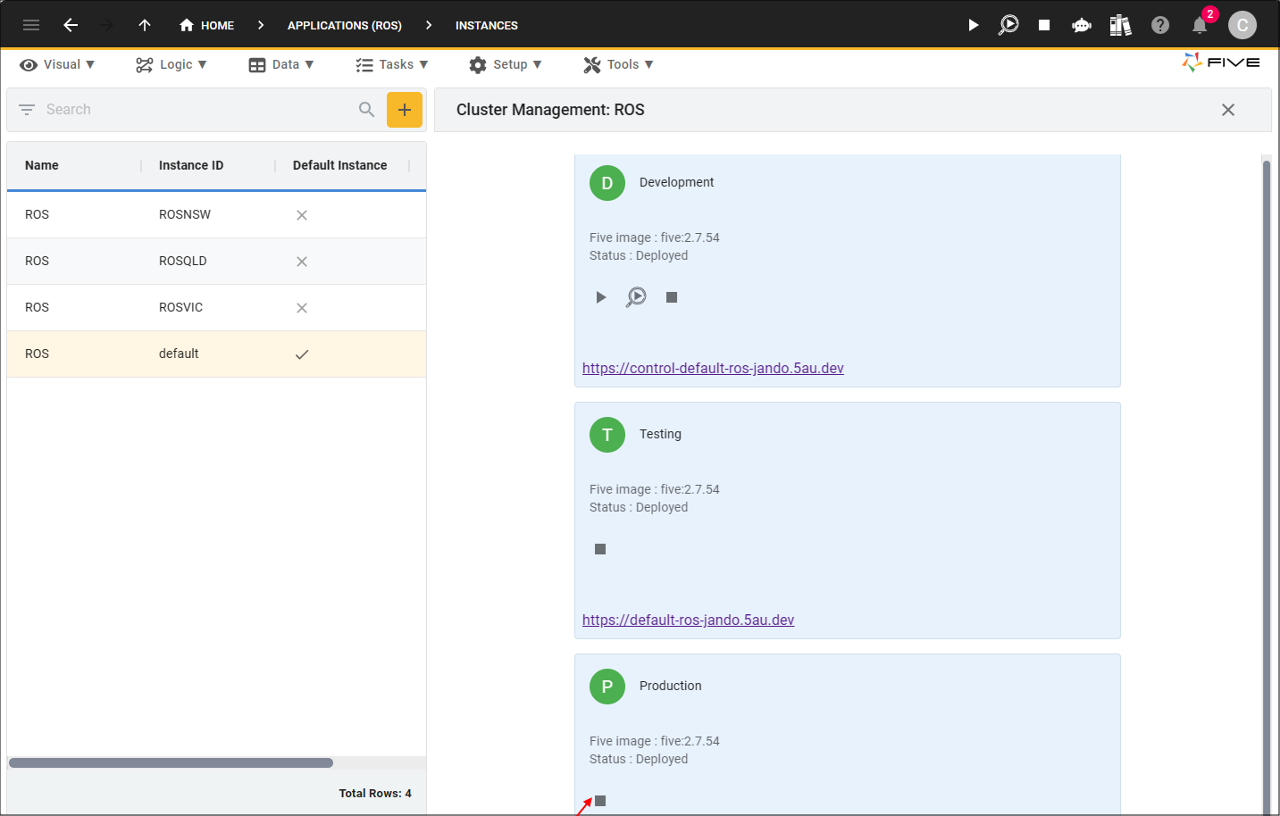The width and height of the screenshot is (1280, 816).
Task: Click the horizontal scrollbar of instance list
Action: click(171, 762)
